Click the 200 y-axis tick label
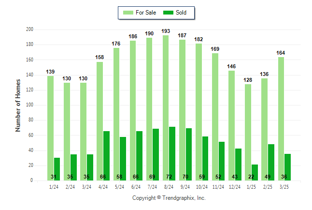 (29, 30)
